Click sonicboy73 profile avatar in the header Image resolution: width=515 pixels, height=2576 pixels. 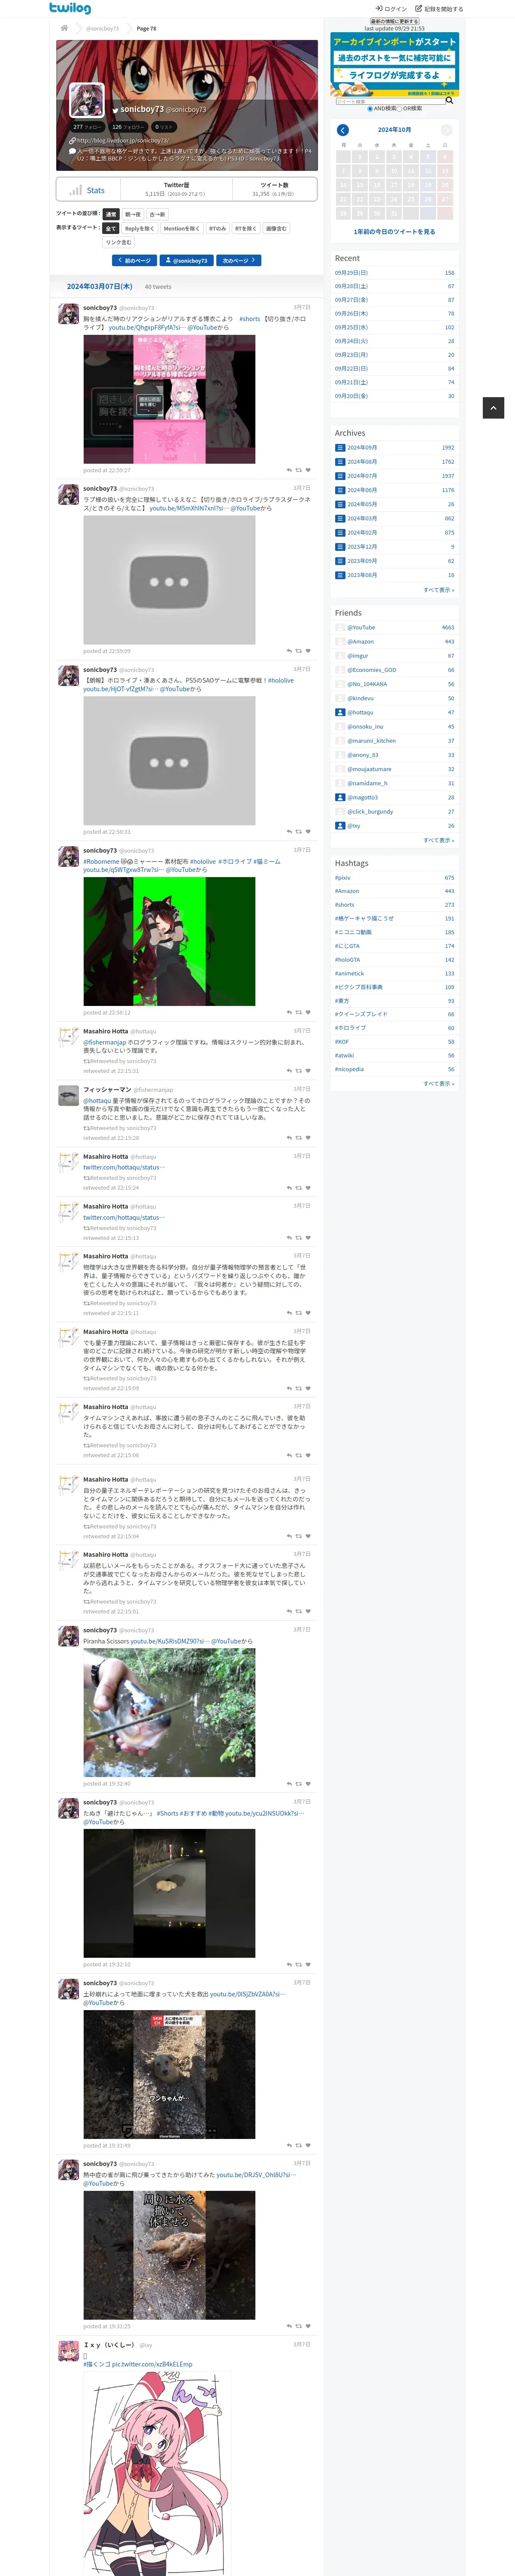click(87, 100)
